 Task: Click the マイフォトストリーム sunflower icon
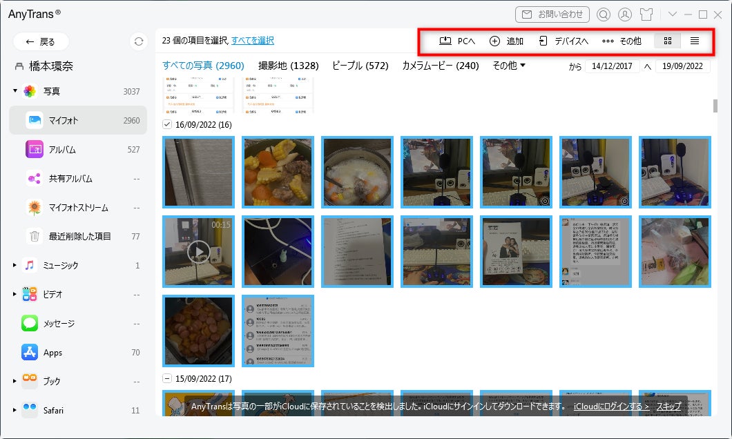point(35,207)
